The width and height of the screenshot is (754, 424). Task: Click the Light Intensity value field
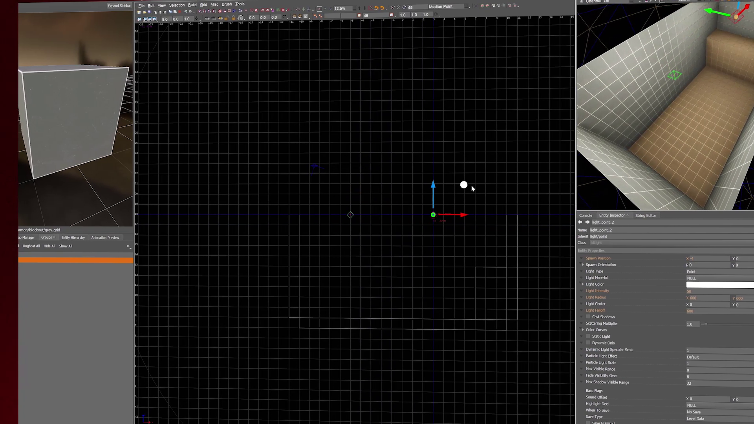click(x=720, y=291)
